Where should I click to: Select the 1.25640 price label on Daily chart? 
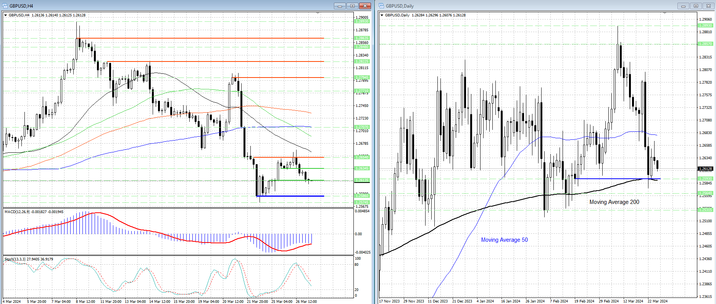[705, 193]
